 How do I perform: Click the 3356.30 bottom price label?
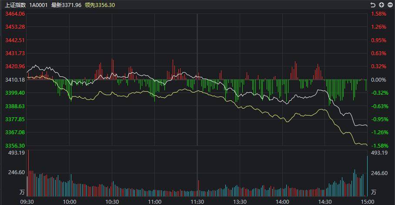15,145
